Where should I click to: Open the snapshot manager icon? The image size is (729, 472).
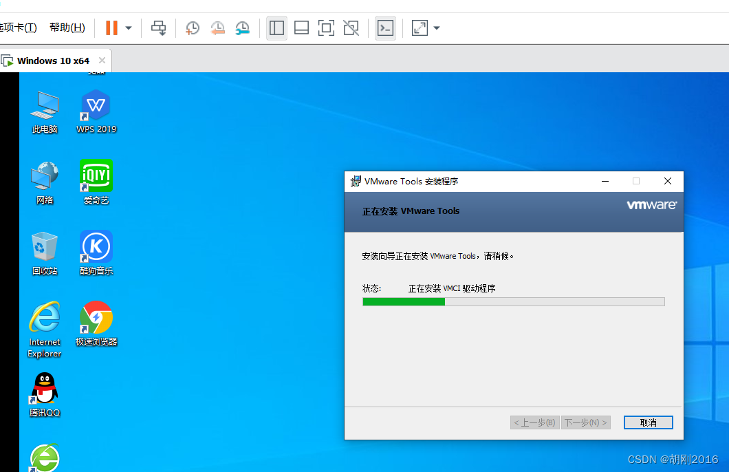[x=242, y=28]
